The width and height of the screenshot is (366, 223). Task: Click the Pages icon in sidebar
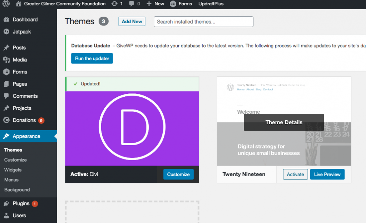pos(6,84)
